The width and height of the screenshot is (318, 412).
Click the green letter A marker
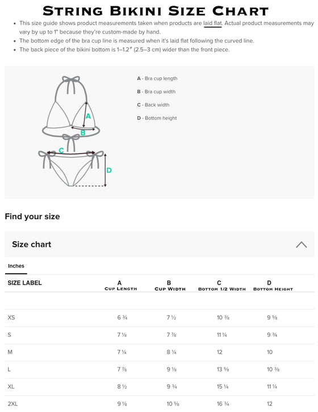88,116
